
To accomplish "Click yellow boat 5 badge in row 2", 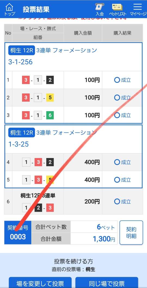I will 50,98.
